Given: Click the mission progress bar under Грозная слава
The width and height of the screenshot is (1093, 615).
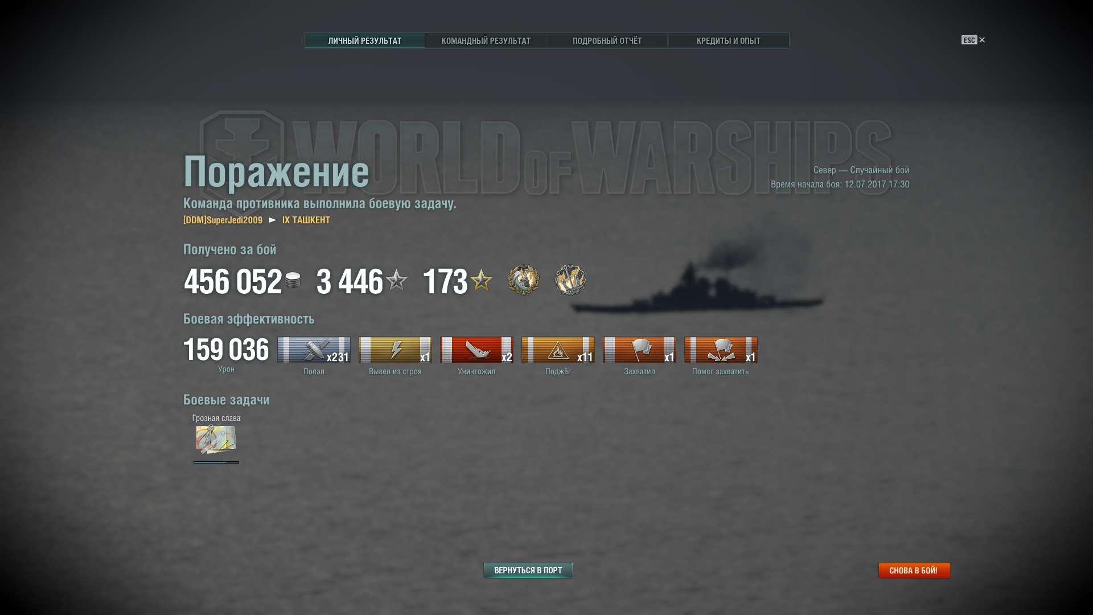Looking at the screenshot, I should point(216,462).
